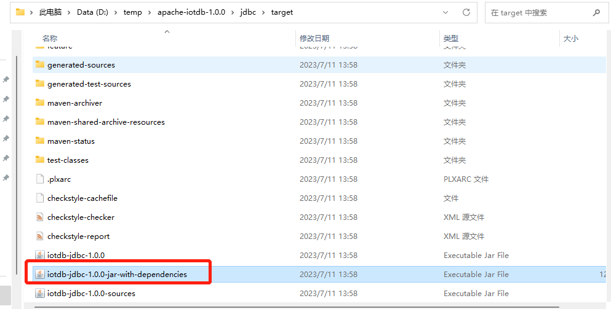
Task: Expand chevron after 'Data (D:)' breadcrumb
Action: click(116, 12)
